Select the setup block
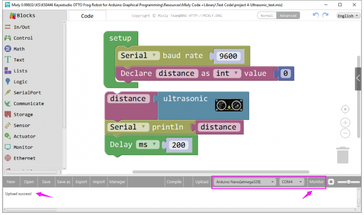The image size is (364, 215). tap(120, 38)
